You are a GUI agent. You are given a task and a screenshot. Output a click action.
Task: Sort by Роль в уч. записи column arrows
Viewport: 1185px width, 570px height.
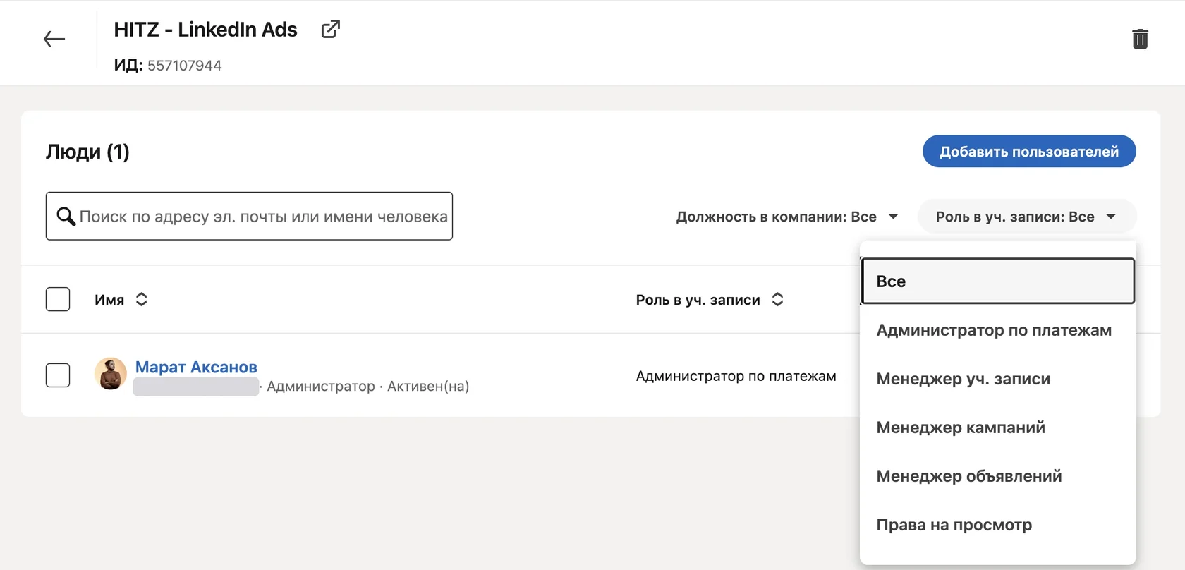[x=777, y=299]
